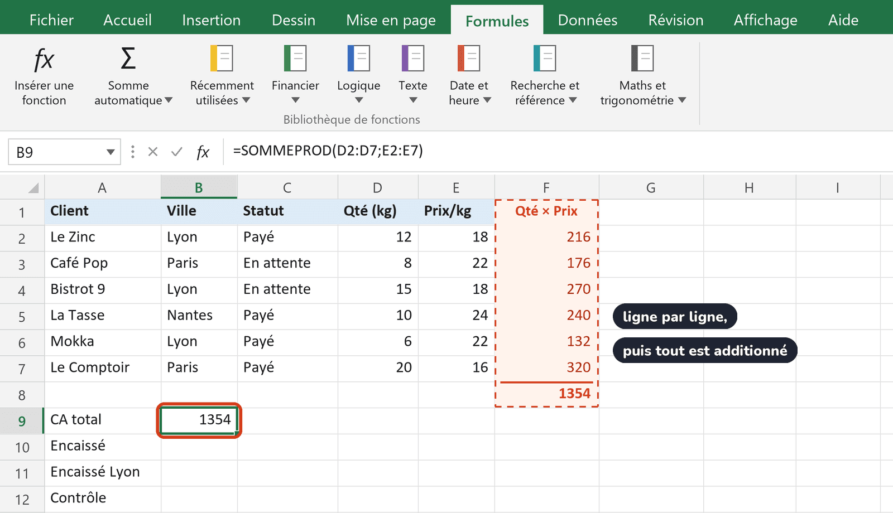Open the Fichier tab

(51, 20)
